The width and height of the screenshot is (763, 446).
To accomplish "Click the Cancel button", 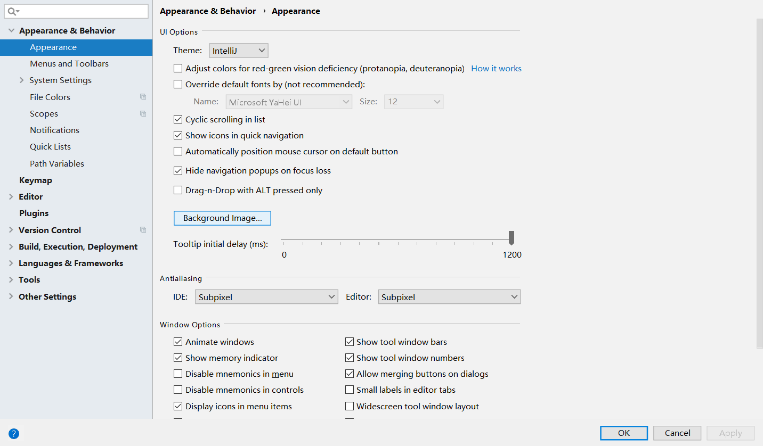I will 677,433.
